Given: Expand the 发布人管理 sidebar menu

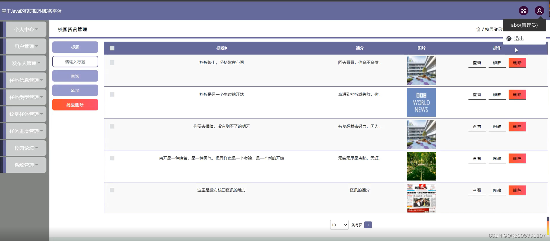Looking at the screenshot, I should click(x=26, y=63).
